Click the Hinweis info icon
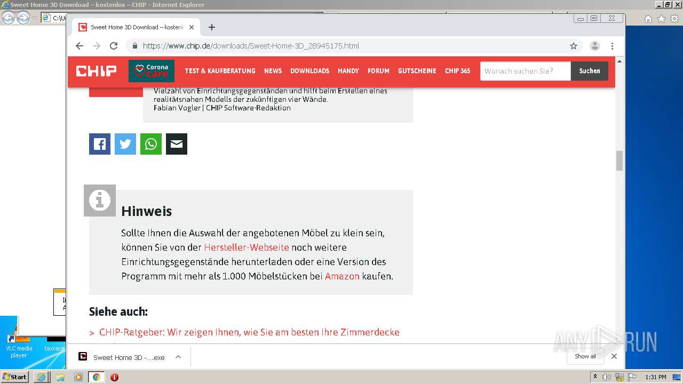683x384 pixels. point(100,201)
